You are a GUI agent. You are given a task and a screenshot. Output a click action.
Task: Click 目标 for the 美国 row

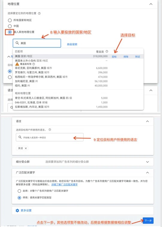click(114, 57)
